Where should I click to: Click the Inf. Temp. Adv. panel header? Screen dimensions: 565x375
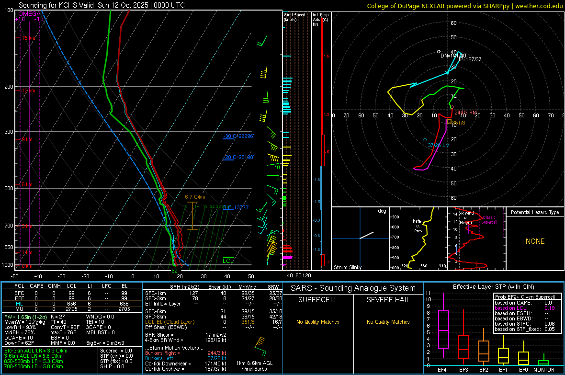tap(321, 20)
